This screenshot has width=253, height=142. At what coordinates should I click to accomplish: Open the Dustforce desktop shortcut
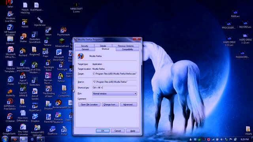[x=53, y=131]
